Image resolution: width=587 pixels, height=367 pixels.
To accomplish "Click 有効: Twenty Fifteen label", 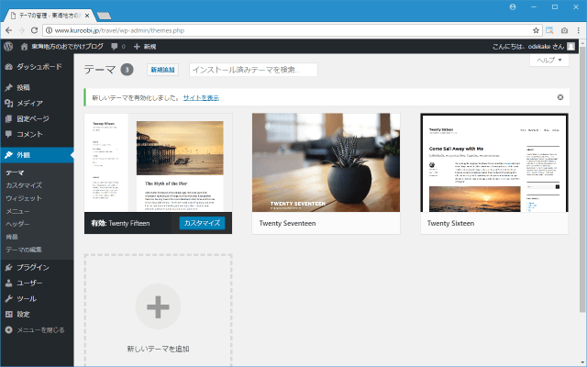I will 120,223.
